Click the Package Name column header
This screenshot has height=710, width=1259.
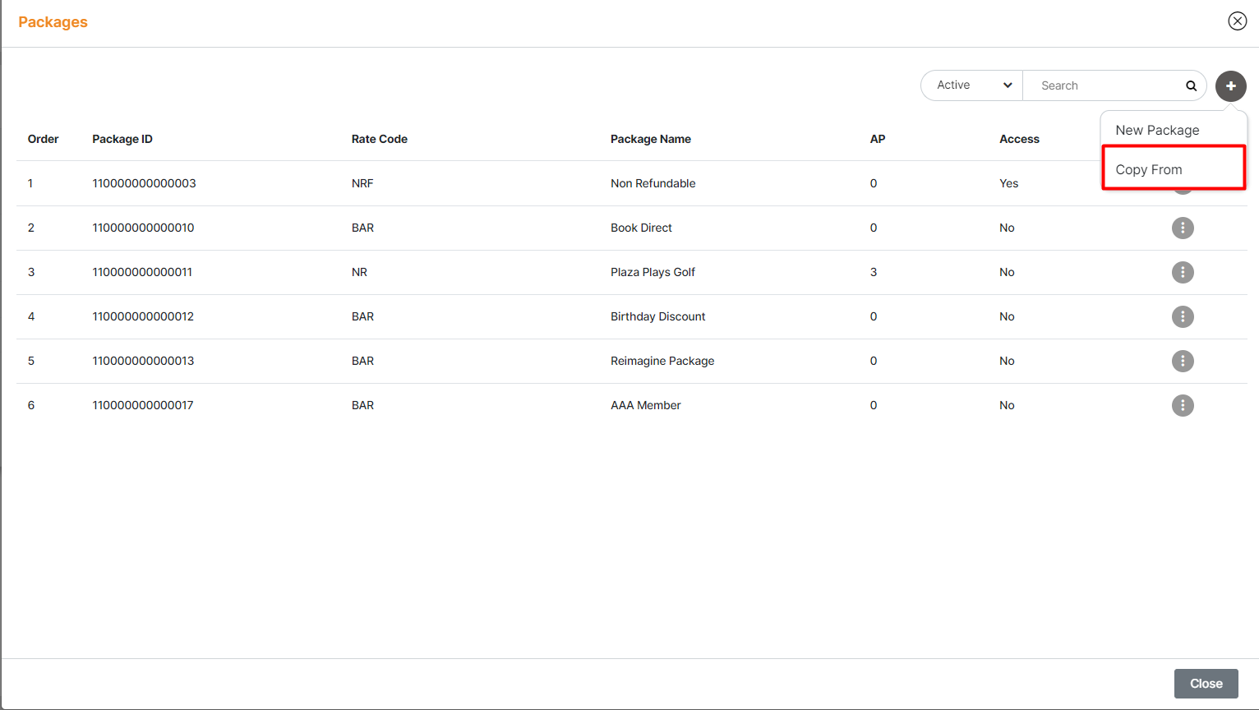tap(651, 139)
